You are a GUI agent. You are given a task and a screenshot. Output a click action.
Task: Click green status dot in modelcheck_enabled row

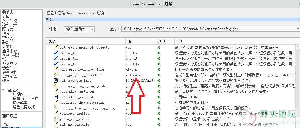[x=159, y=97]
